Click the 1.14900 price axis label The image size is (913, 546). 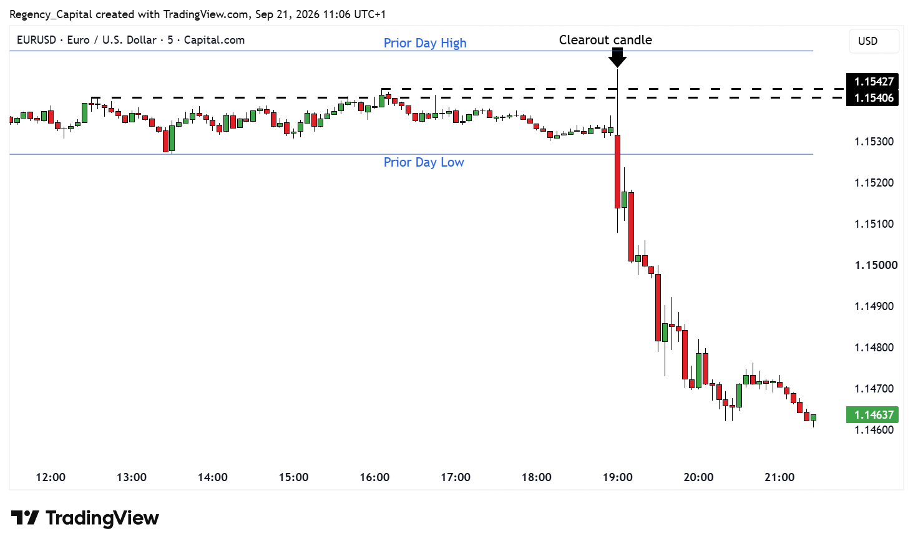click(x=874, y=306)
